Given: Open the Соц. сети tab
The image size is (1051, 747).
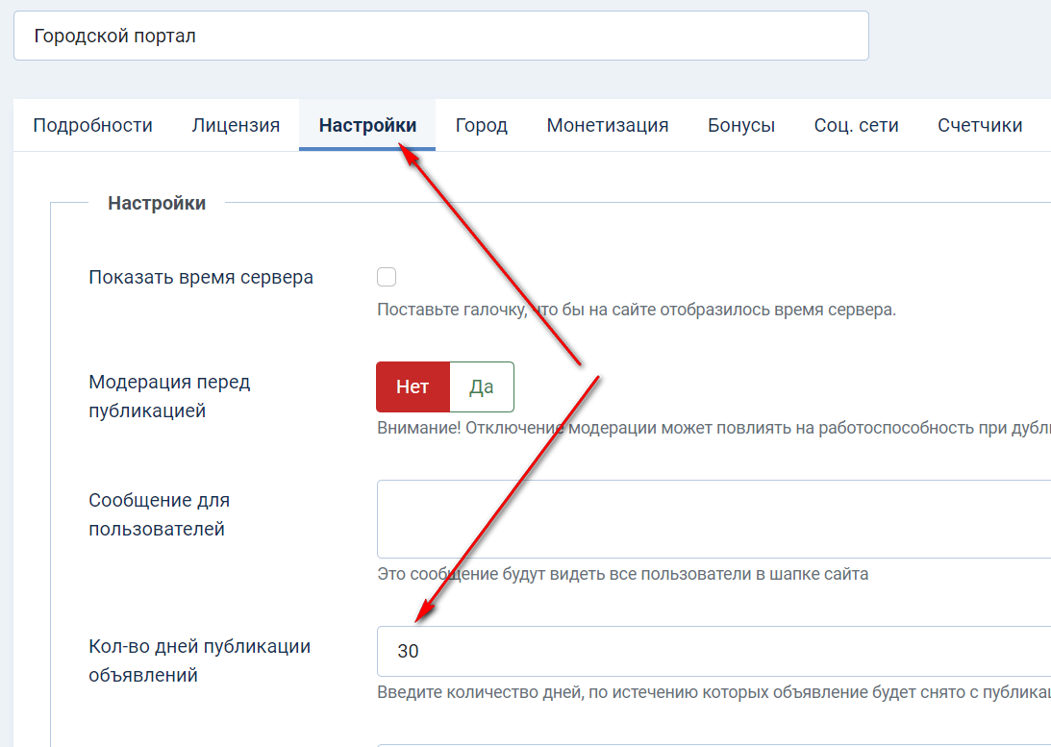Looking at the screenshot, I should click(856, 125).
